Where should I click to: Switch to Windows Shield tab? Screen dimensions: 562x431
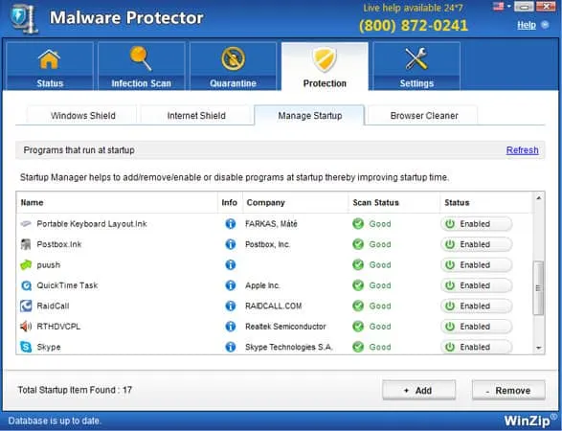coord(82,116)
